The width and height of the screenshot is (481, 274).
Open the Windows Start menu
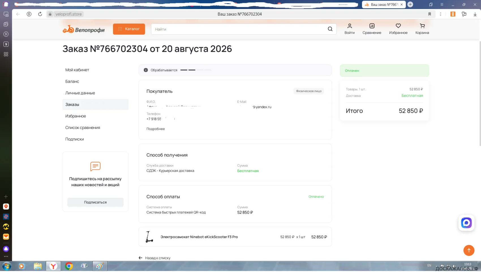click(7, 266)
